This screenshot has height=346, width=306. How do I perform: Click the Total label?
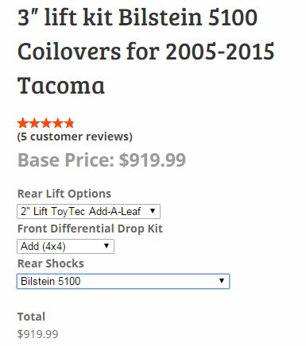coord(31,317)
